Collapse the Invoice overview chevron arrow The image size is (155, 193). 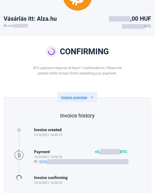click(x=92, y=97)
